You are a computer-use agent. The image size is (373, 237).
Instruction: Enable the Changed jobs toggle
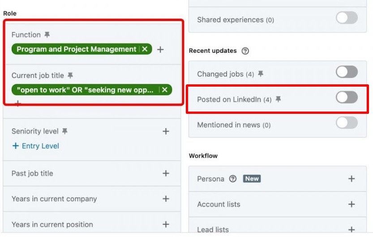[347, 72]
